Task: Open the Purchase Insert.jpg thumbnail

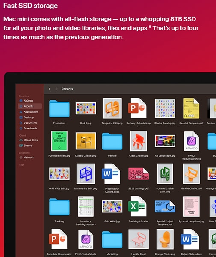Action: [x=59, y=141]
